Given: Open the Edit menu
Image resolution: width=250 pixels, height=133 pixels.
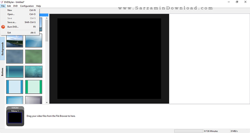Looking at the screenshot, I should tap(9, 6).
